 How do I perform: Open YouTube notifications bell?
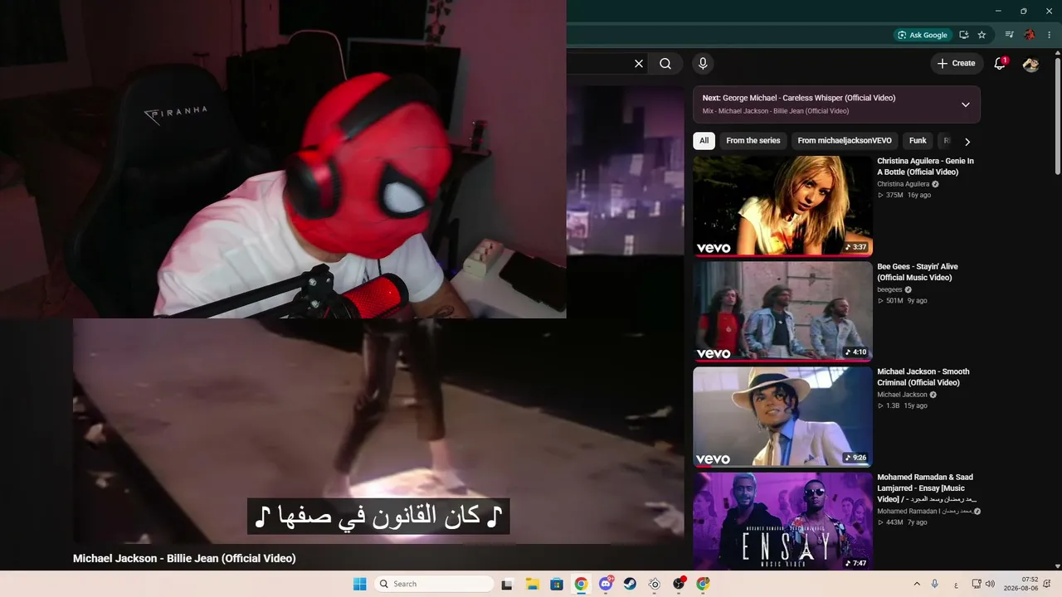pos(1000,64)
